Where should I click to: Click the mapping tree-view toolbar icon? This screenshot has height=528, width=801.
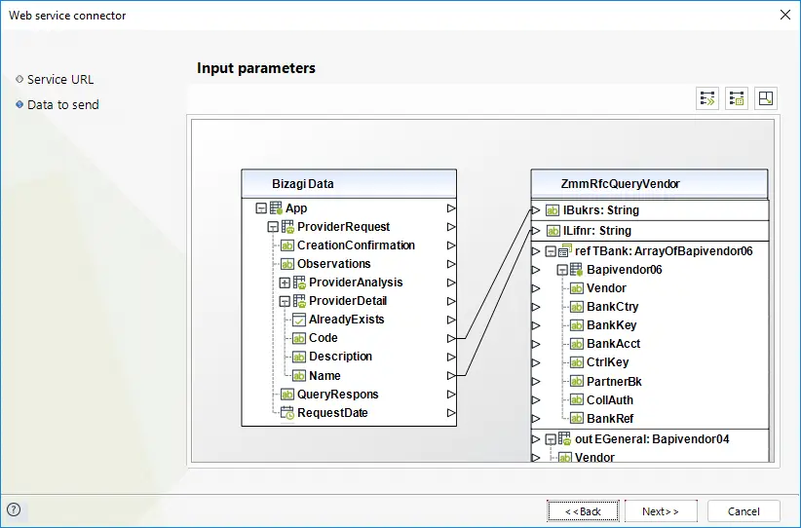click(x=737, y=98)
